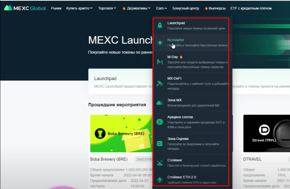This screenshot has width=290, height=189.
Task: Click the Boba Brewery (BRE) card title
Action: pyautogui.click(x=109, y=159)
